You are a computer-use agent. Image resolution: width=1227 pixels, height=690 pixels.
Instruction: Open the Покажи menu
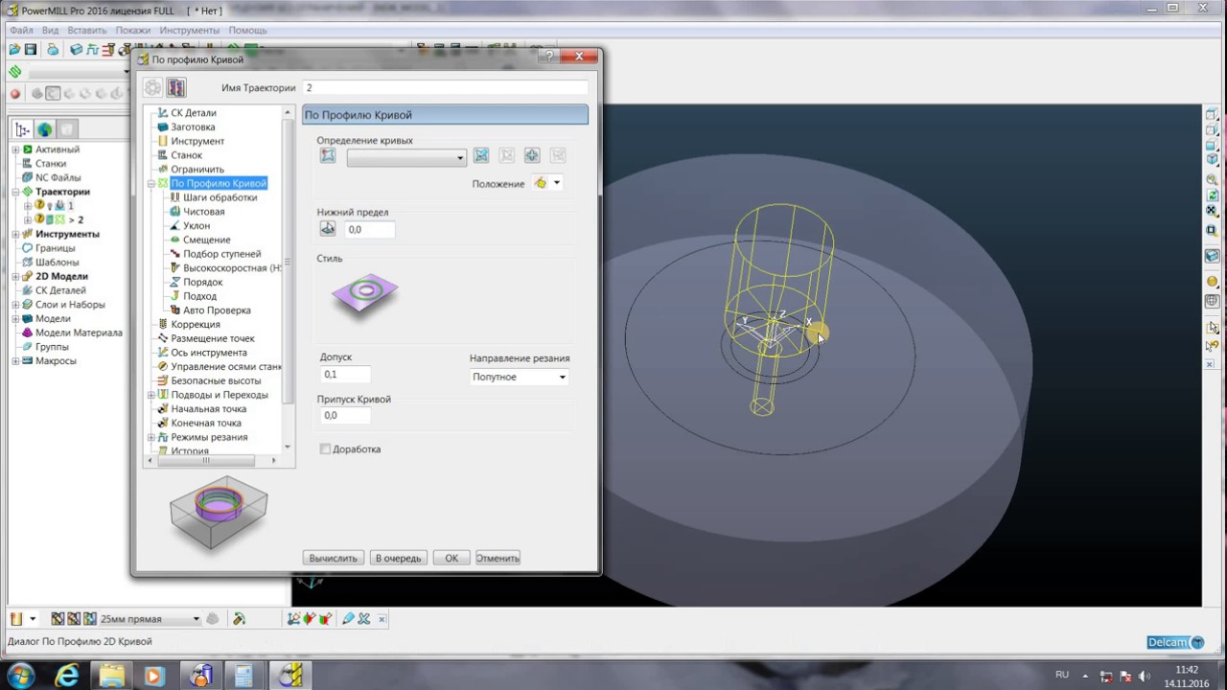click(x=133, y=31)
